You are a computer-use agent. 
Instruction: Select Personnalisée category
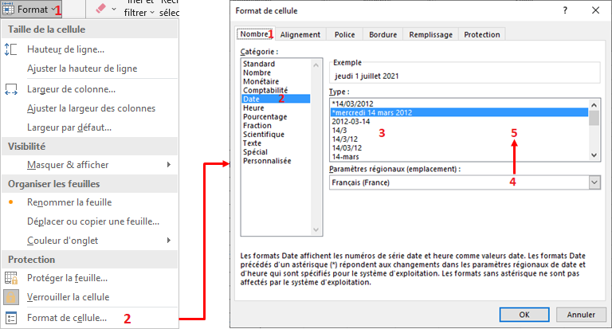click(x=276, y=160)
